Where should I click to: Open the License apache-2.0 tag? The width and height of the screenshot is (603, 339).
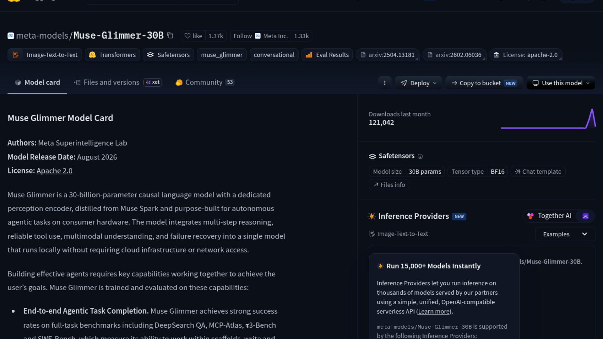526,55
